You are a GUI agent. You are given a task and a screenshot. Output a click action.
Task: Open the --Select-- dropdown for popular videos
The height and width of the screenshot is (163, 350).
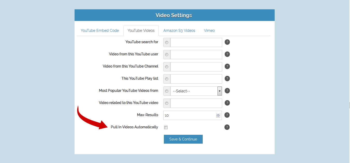coord(196,91)
